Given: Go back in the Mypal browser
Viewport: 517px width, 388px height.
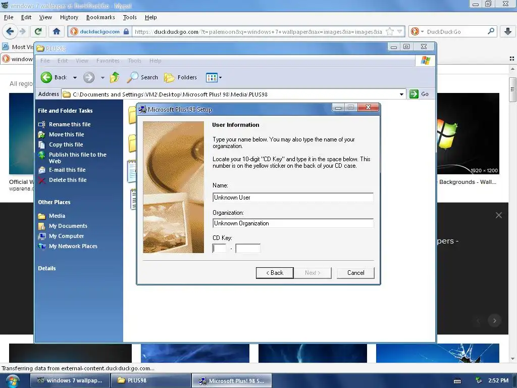Looking at the screenshot, I should pos(10,31).
